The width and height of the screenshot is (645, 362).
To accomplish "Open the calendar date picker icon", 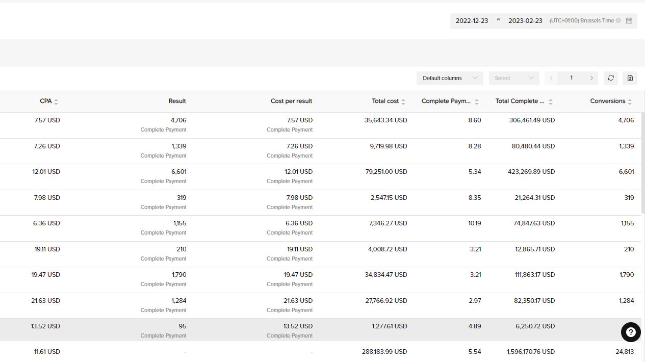I will [629, 21].
